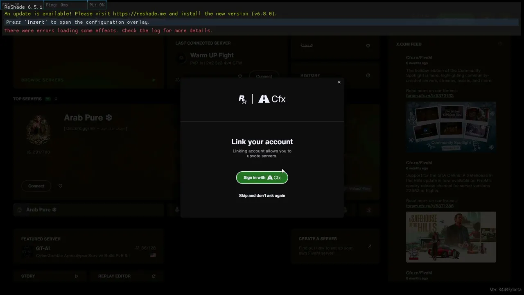Click the Create a Server arrow icon
The width and height of the screenshot is (524, 295).
point(369,246)
